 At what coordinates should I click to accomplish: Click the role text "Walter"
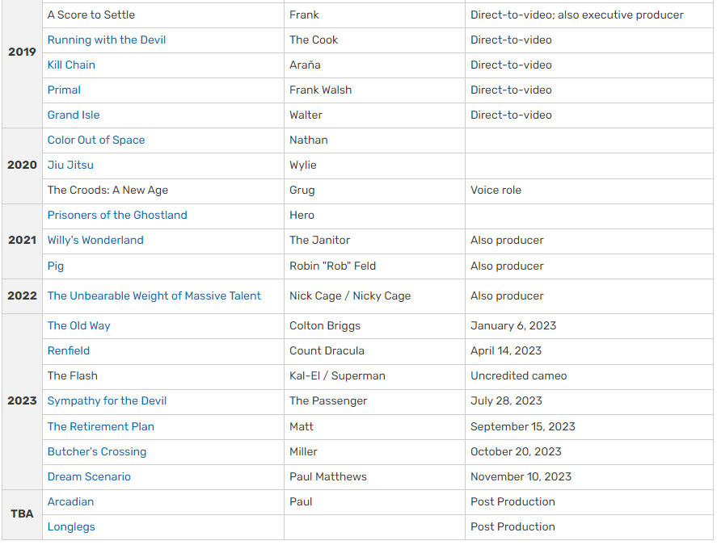tap(306, 115)
